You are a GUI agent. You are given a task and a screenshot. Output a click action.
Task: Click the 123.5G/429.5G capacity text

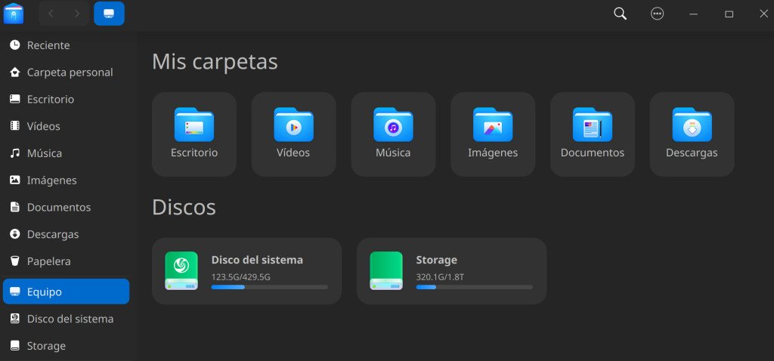pyautogui.click(x=241, y=276)
